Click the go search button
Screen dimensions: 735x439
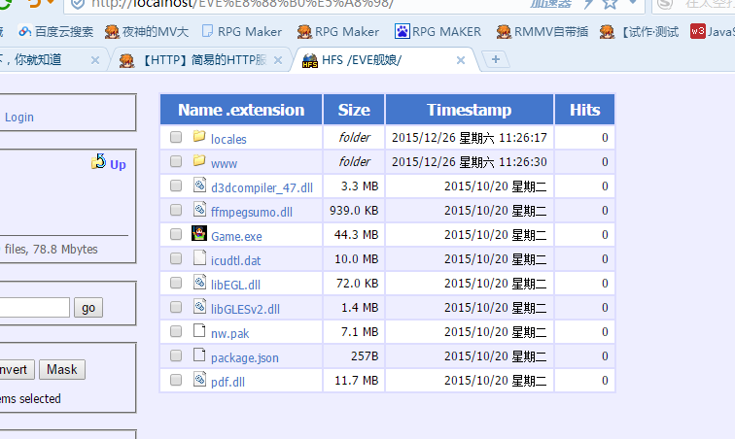pyautogui.click(x=88, y=308)
